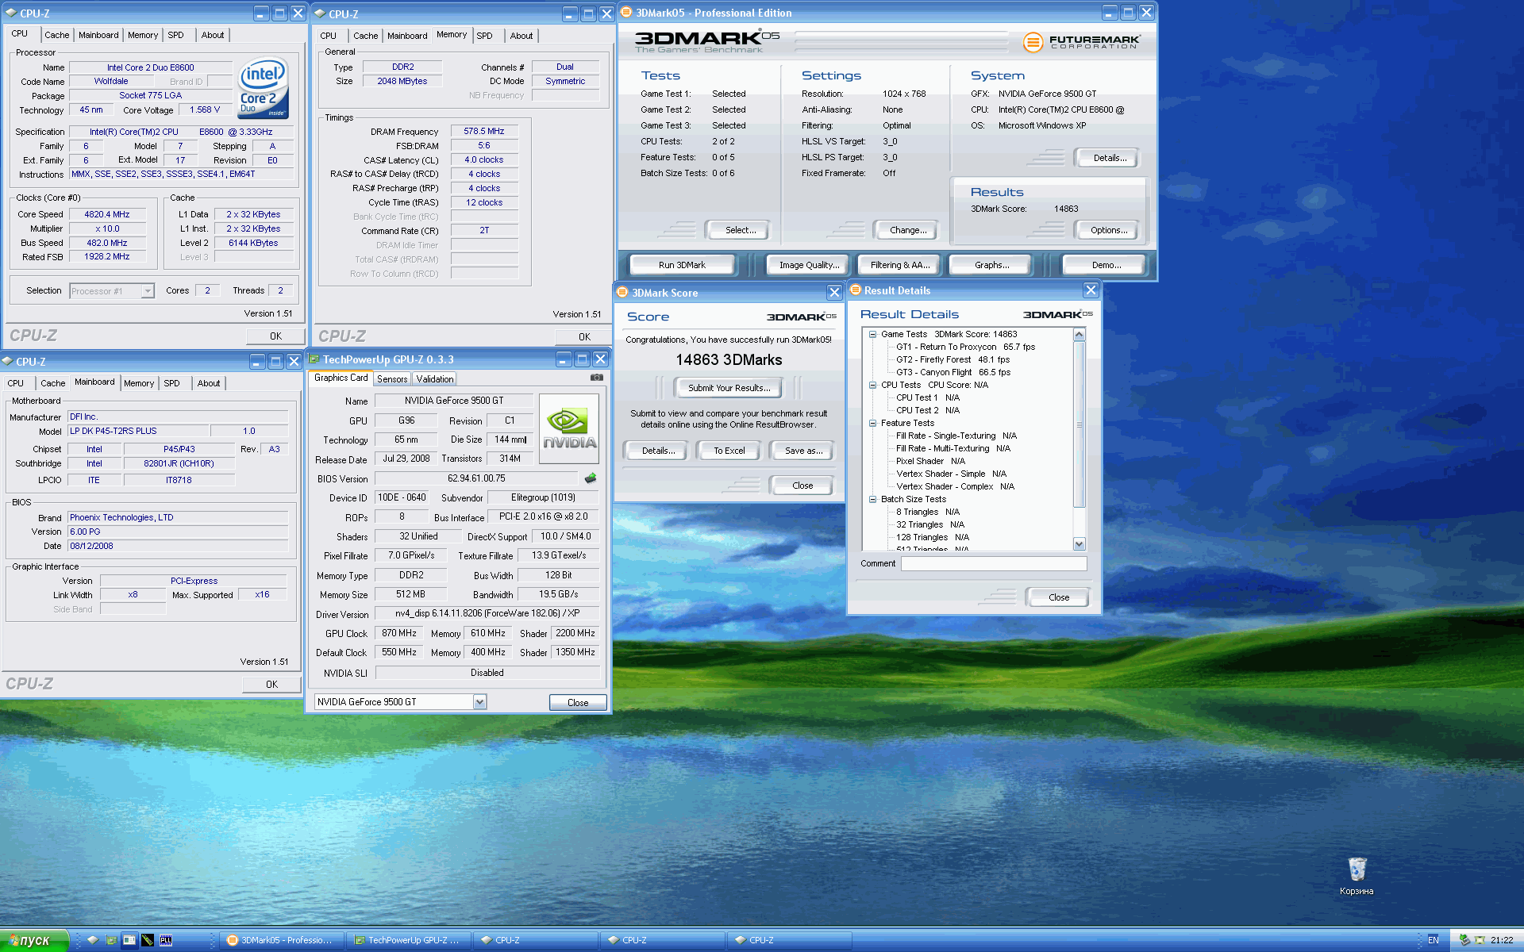Open the Start (пуск) menu
Viewport: 1524px width, 952px height.
click(x=34, y=940)
